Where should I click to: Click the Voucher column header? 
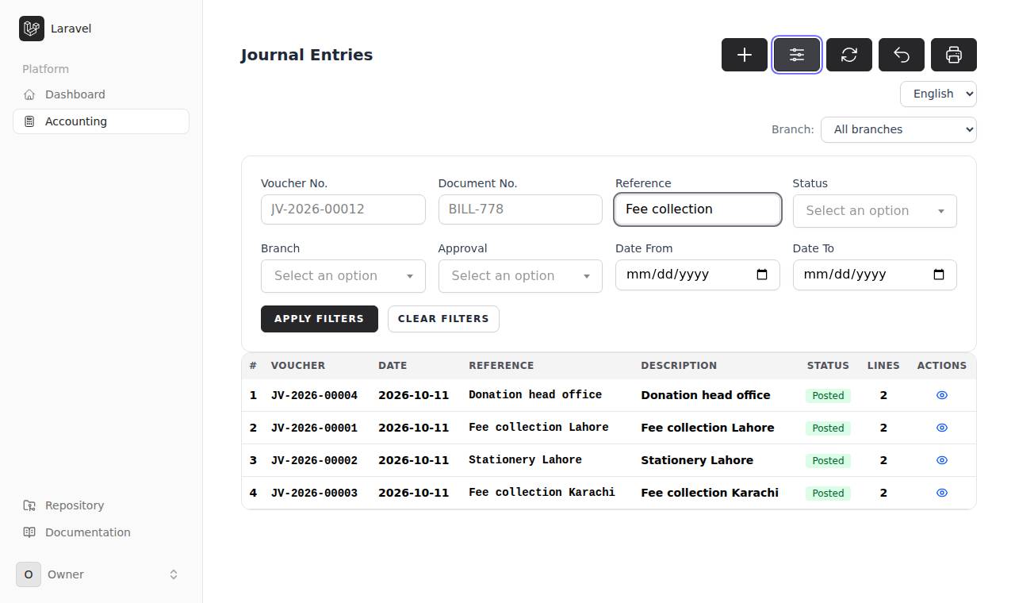[x=298, y=366]
